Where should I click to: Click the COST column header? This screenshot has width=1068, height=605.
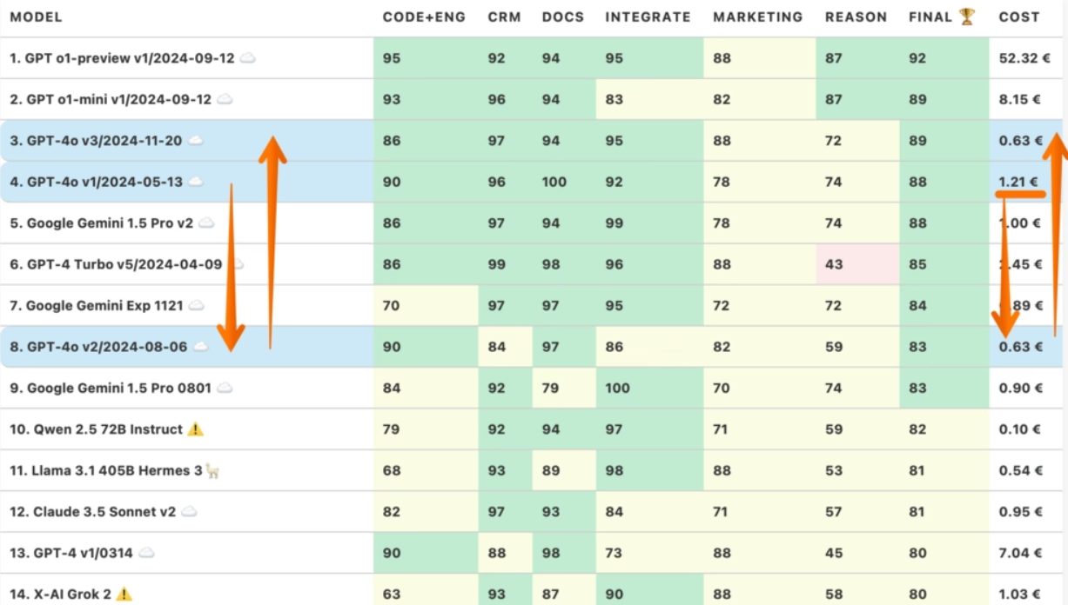click(1019, 17)
